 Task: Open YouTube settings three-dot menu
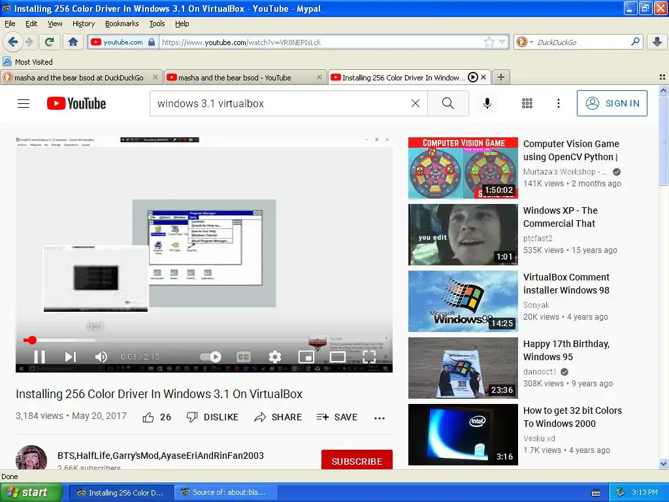click(559, 103)
